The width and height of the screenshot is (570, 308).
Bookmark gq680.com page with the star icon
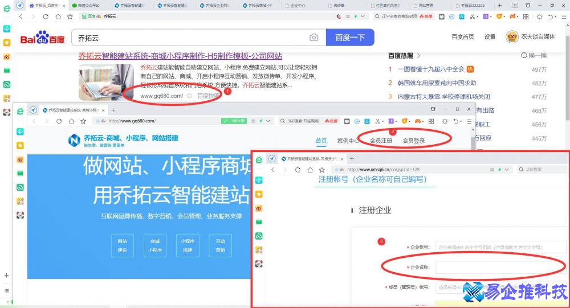click(x=83, y=121)
